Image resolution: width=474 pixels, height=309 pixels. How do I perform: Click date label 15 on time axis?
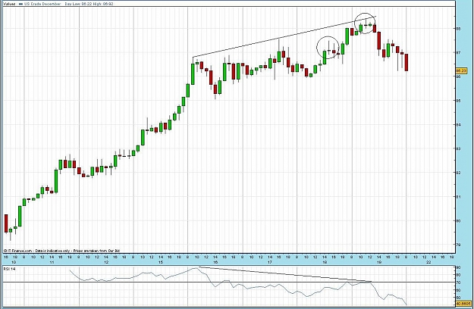click(x=161, y=262)
